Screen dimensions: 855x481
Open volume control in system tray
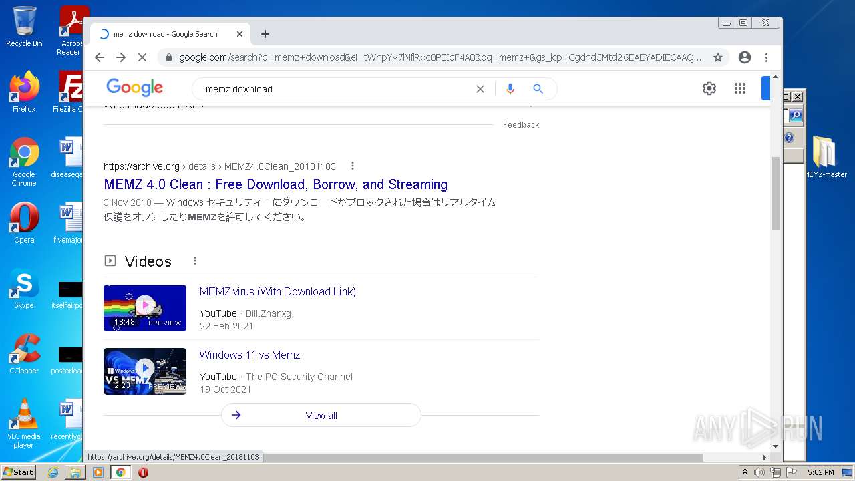pos(759,472)
